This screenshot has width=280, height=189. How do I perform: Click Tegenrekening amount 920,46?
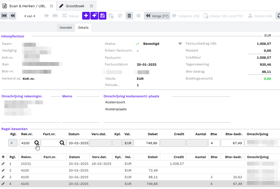click(265, 64)
